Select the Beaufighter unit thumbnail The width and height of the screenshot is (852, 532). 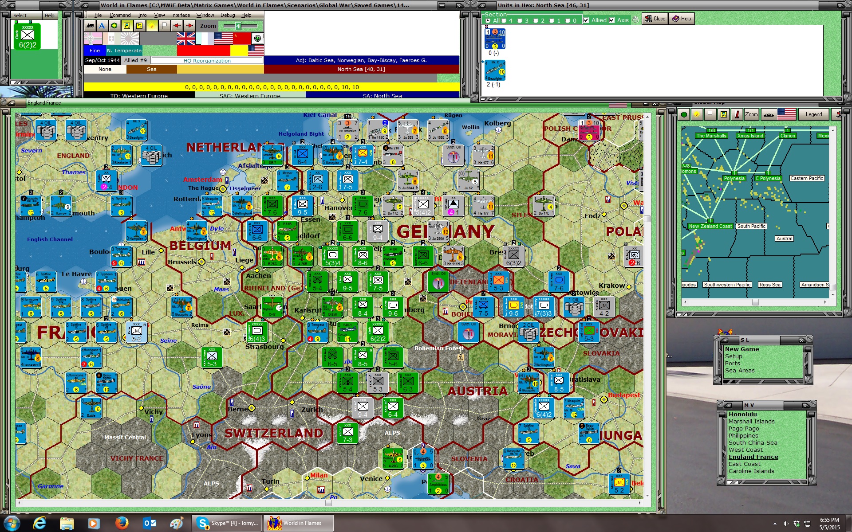tap(495, 70)
